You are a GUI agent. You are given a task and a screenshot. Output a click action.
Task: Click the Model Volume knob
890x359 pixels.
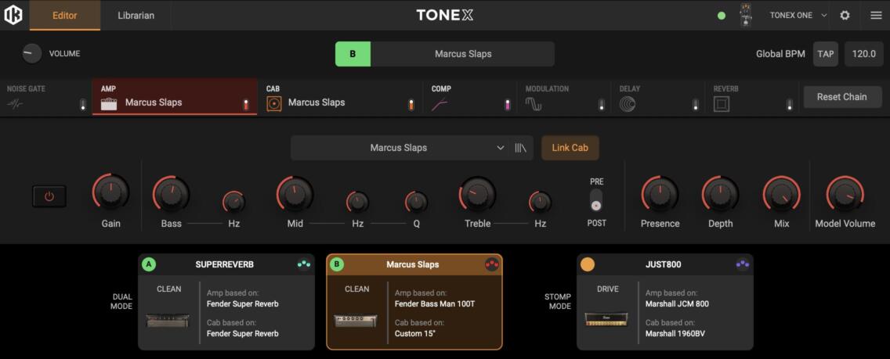tap(845, 194)
